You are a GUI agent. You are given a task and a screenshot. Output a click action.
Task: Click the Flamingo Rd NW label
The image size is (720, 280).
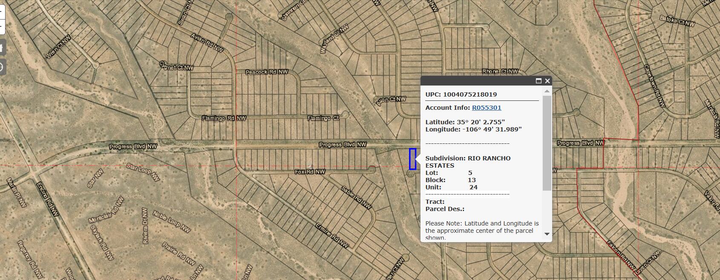pos(224,118)
